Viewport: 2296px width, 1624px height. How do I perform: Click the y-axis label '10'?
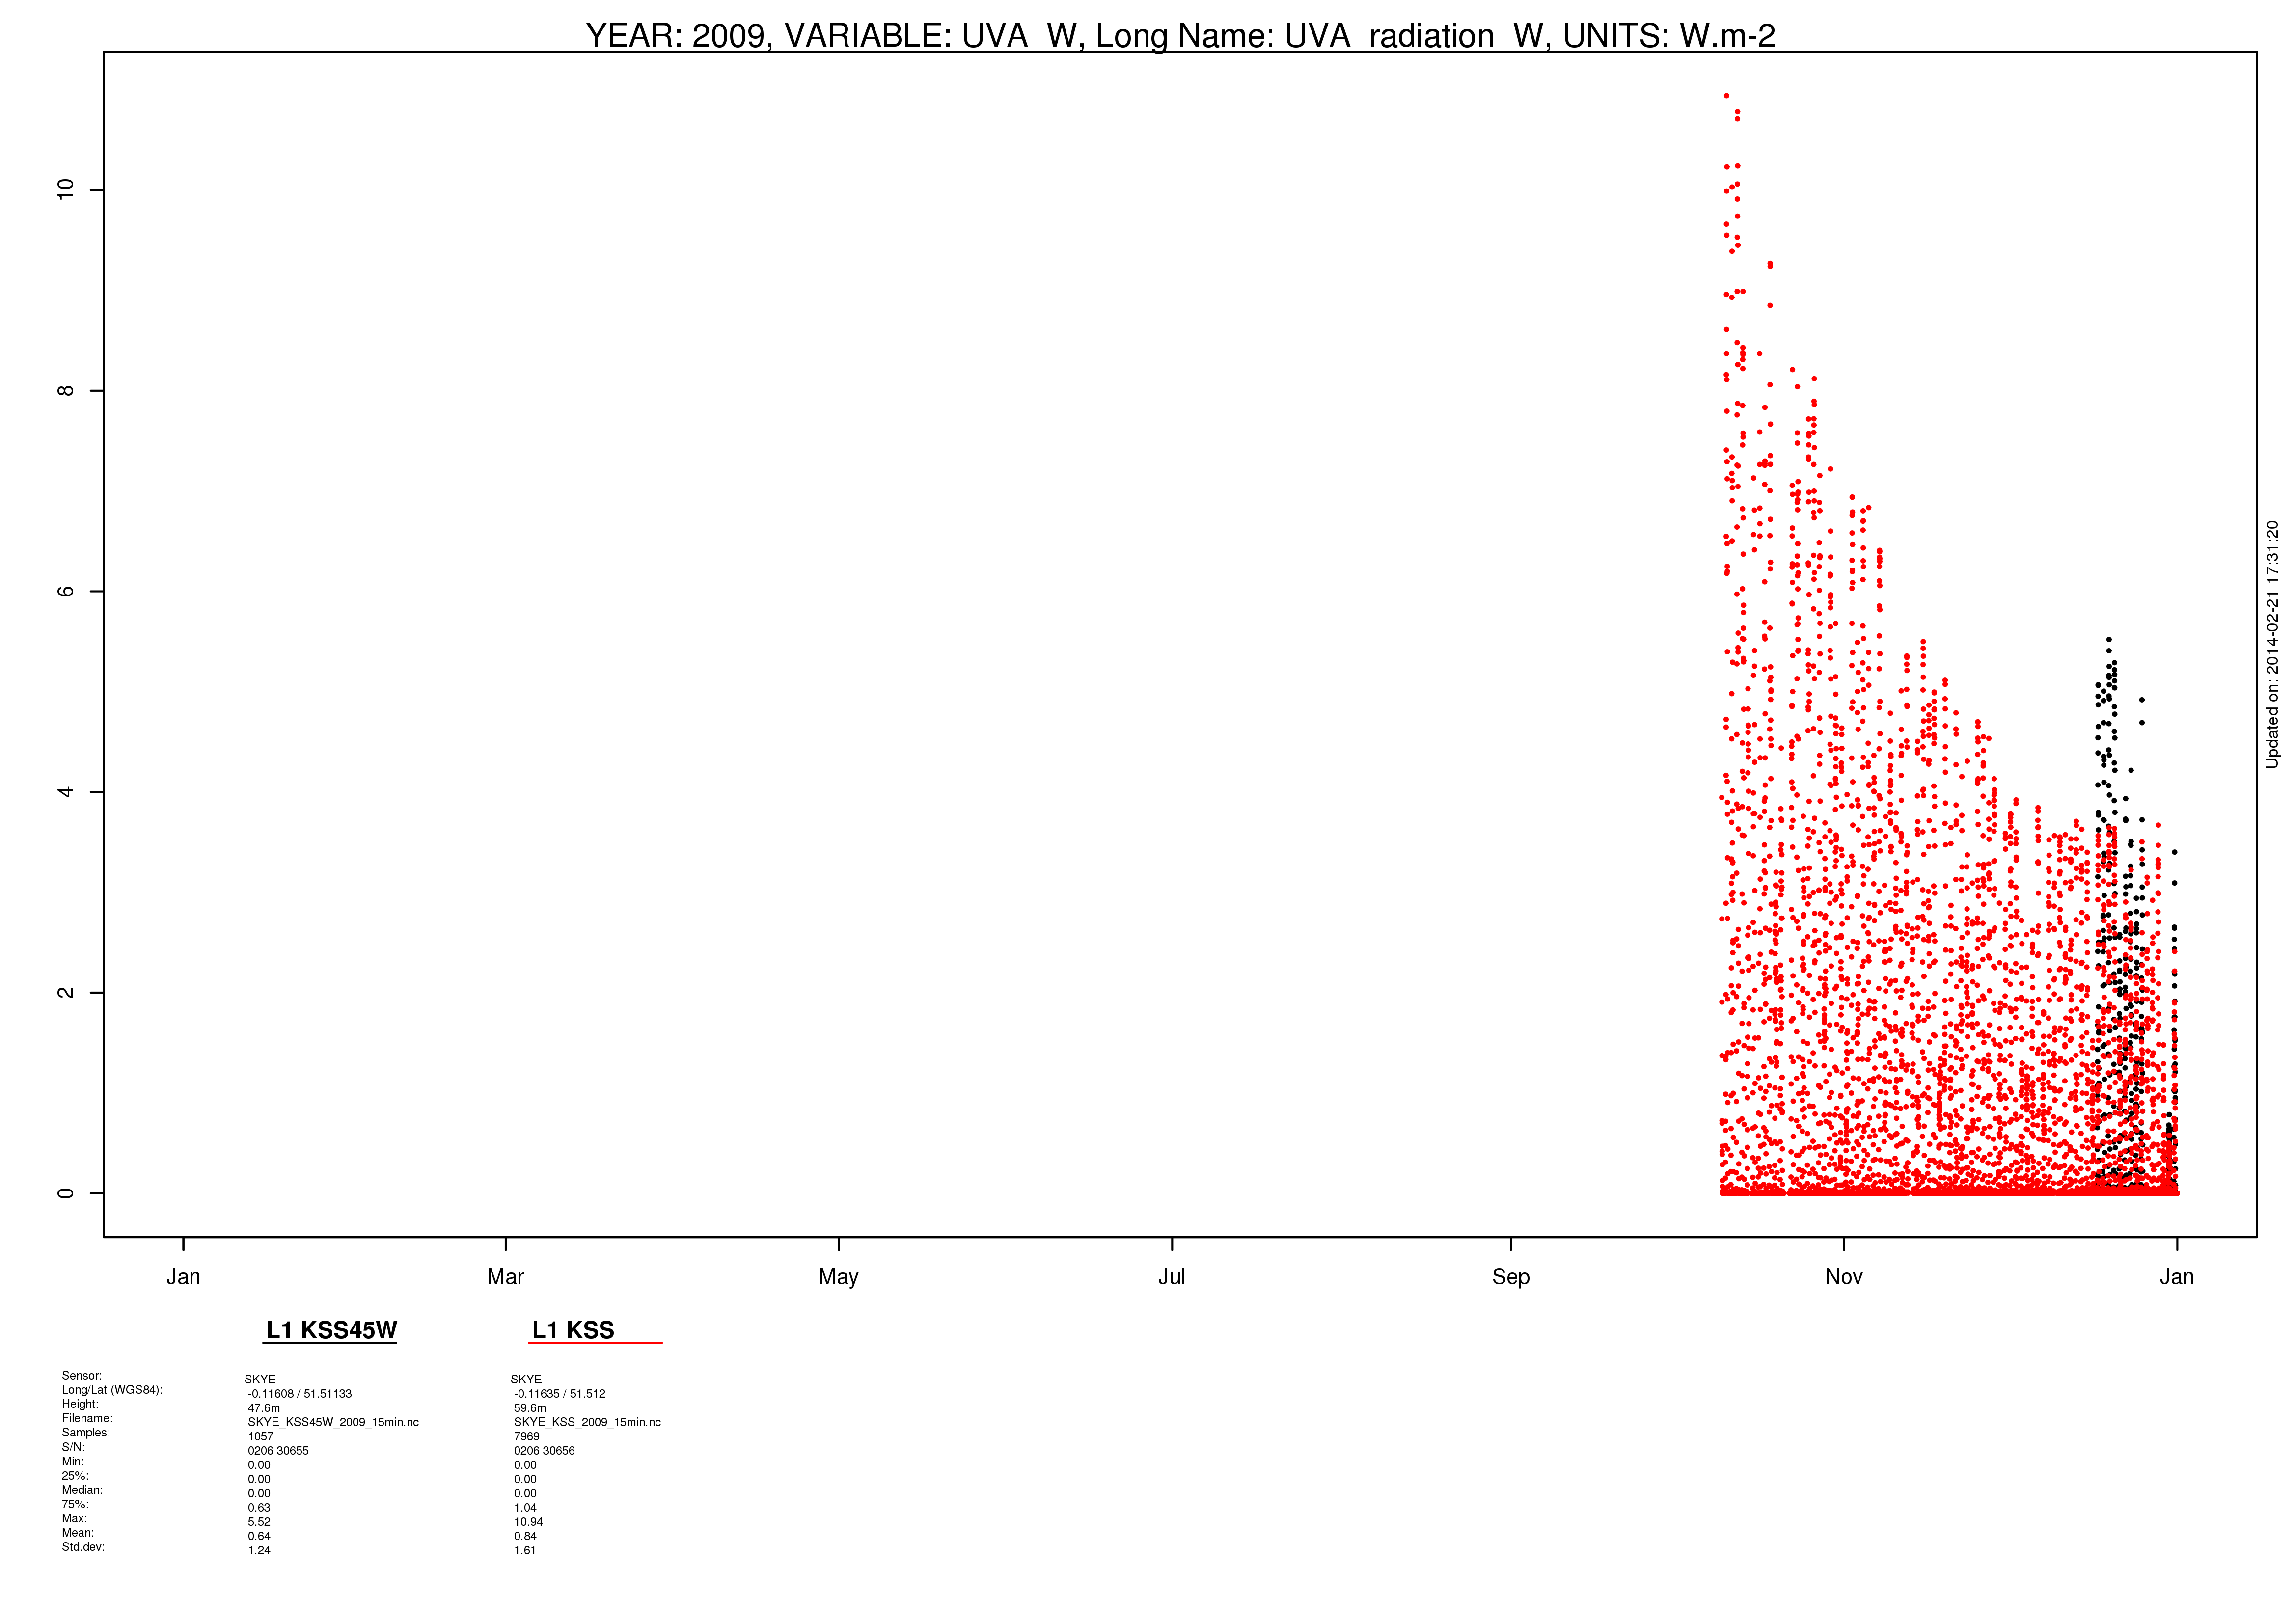point(66,189)
